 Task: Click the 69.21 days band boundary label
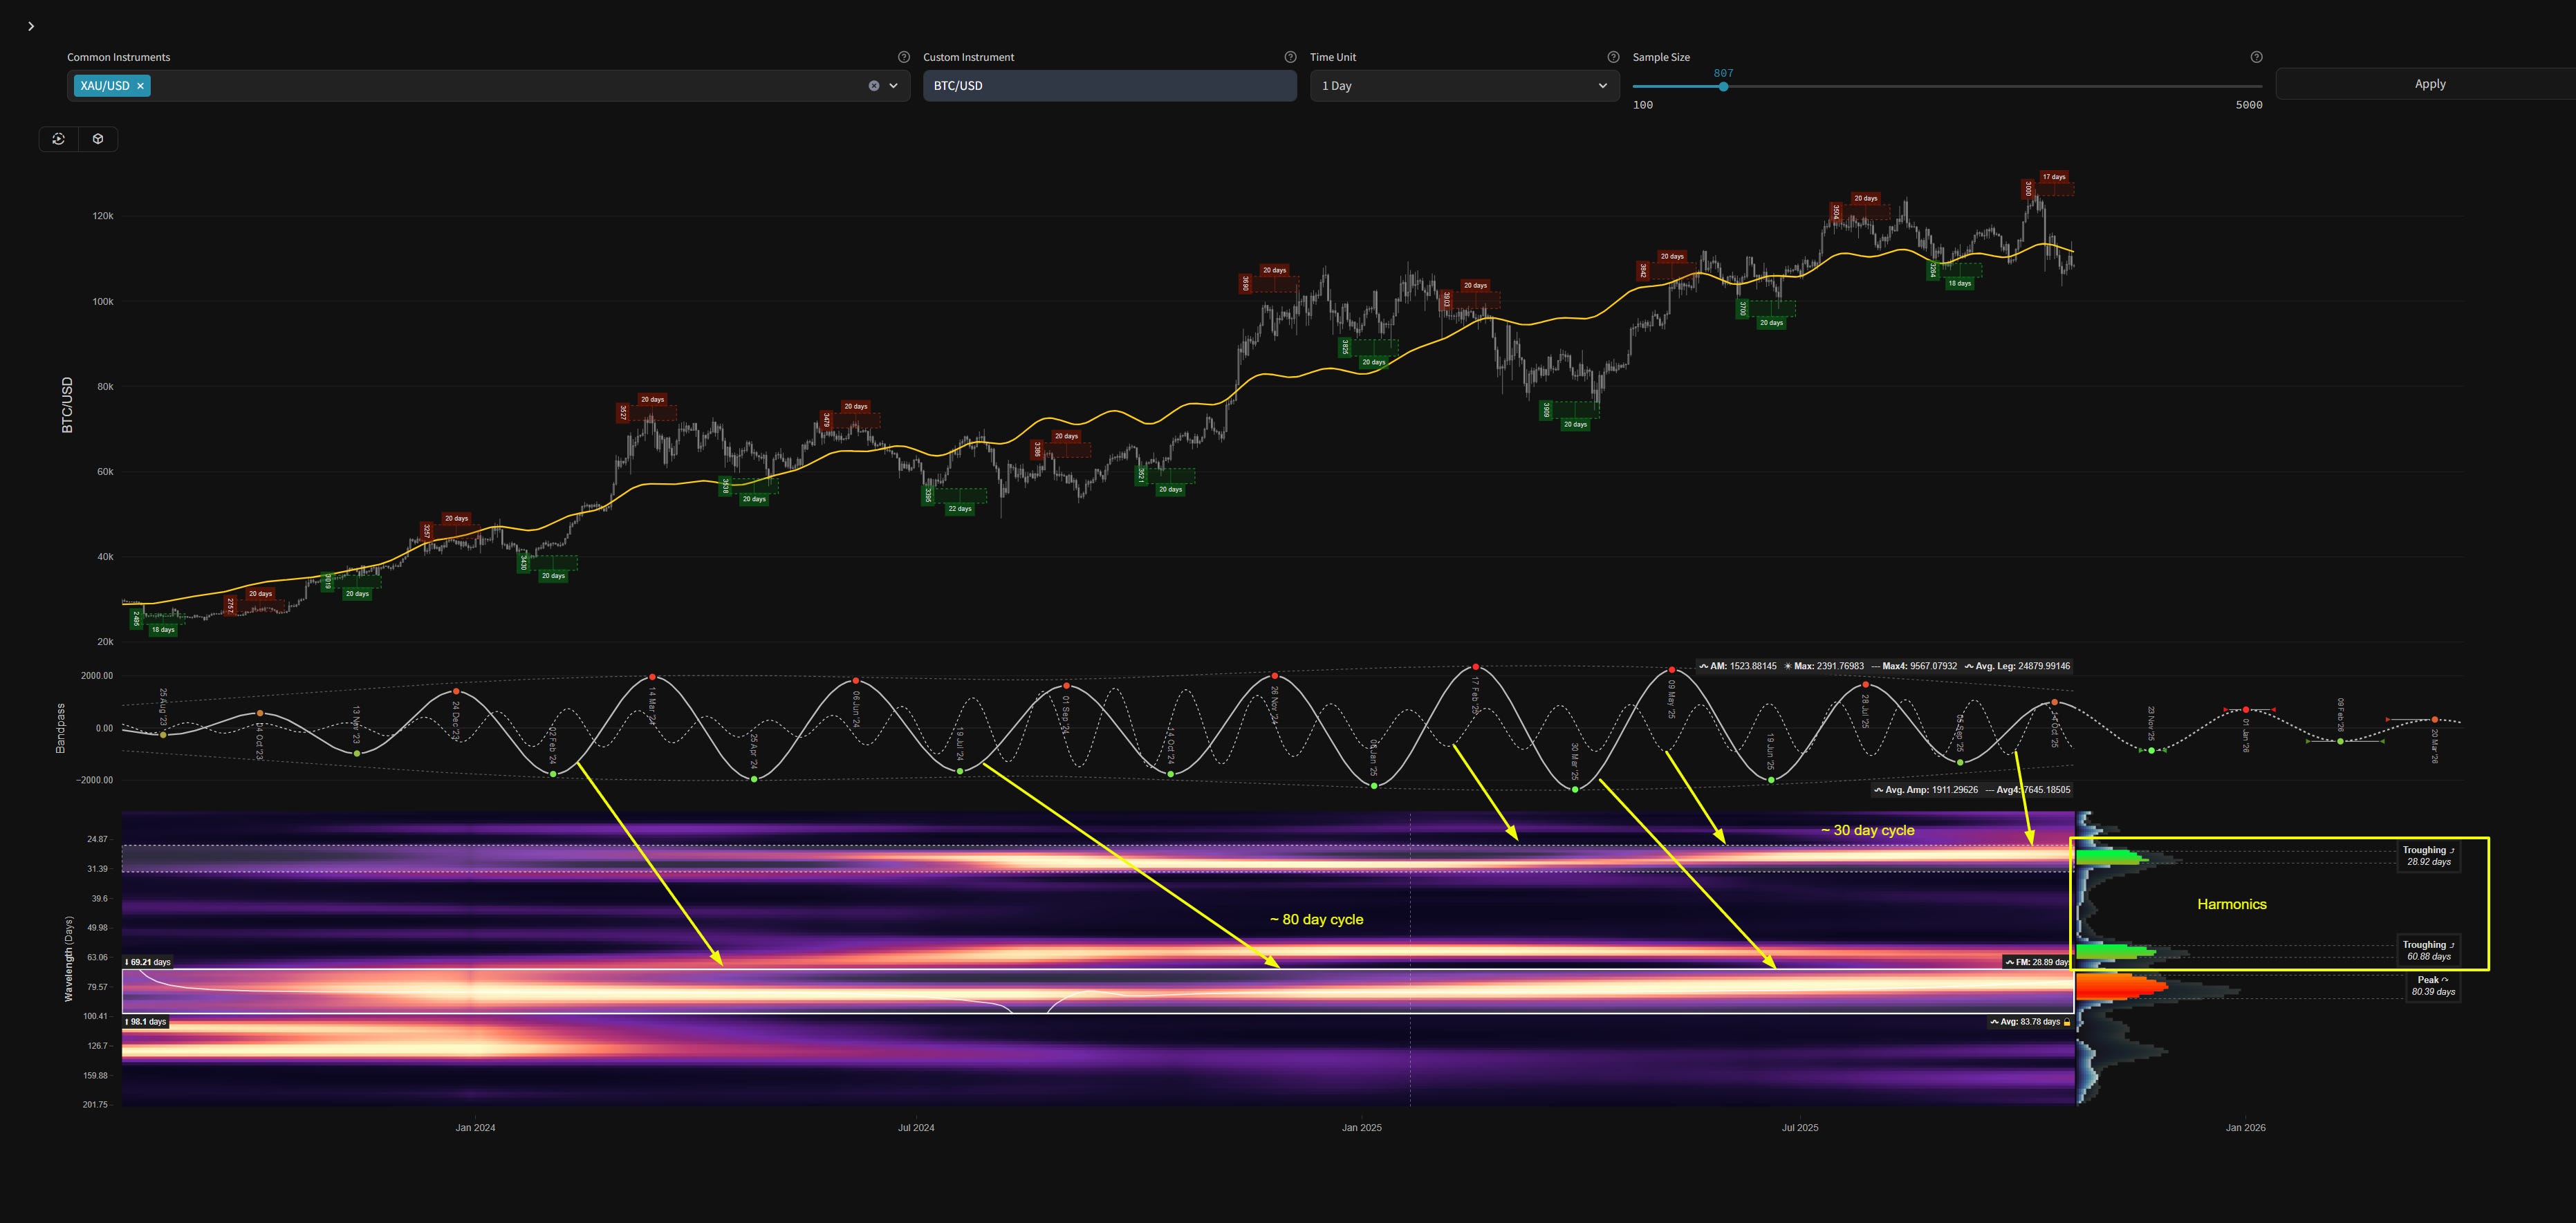point(148,962)
